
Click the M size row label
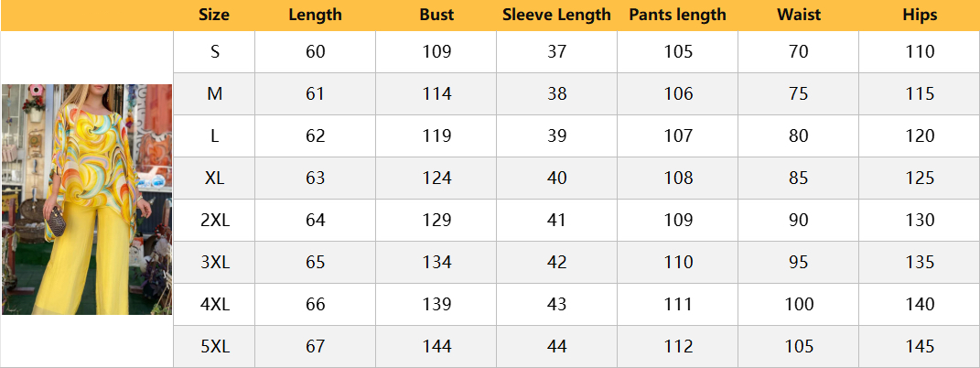click(x=215, y=94)
